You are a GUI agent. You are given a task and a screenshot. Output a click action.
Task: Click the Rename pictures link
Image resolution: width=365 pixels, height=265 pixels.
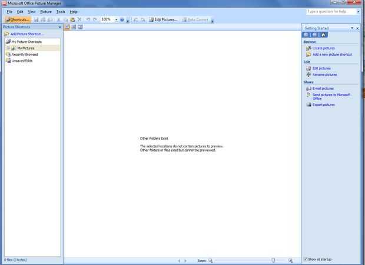click(325, 75)
